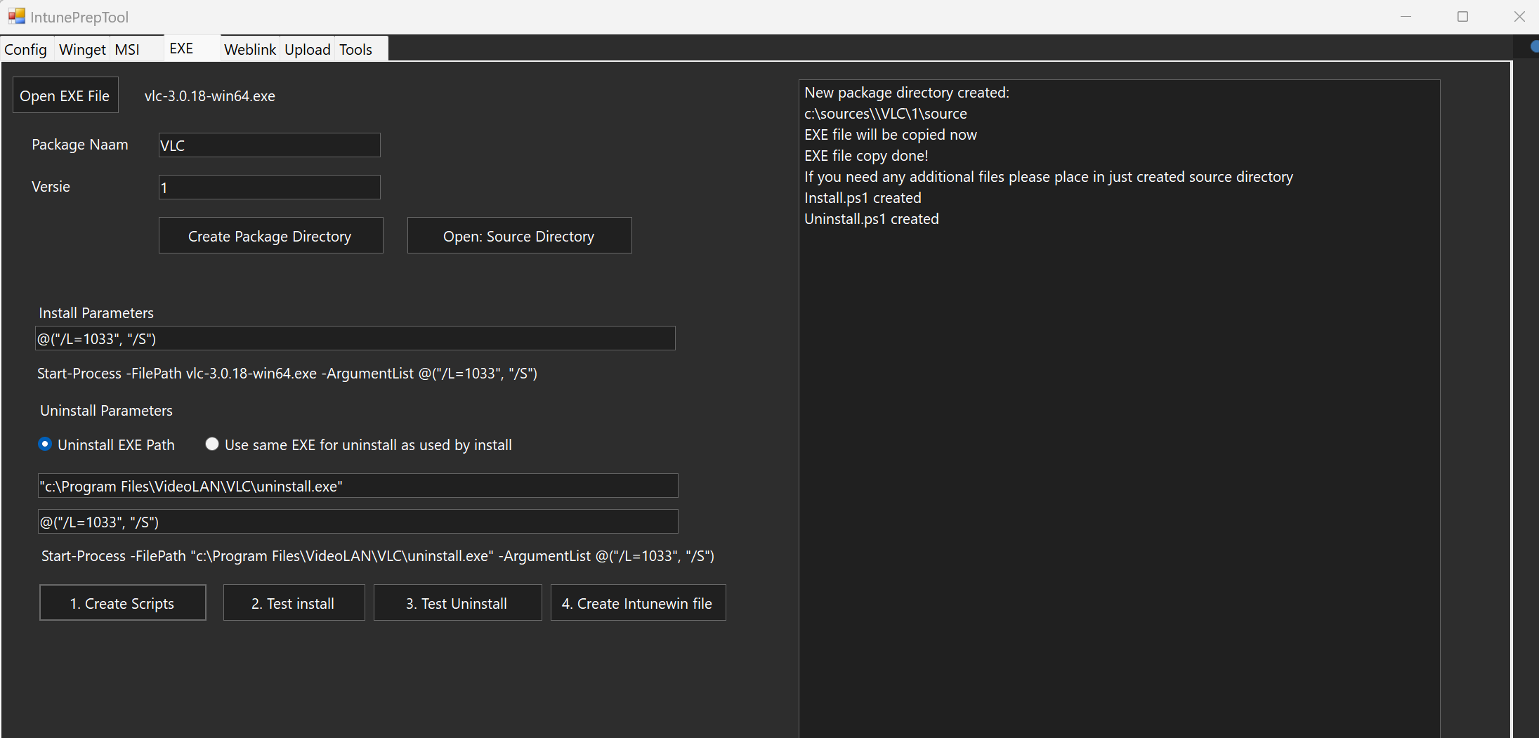
Task: Click the Package Naam field containing VLC
Action: tap(270, 145)
